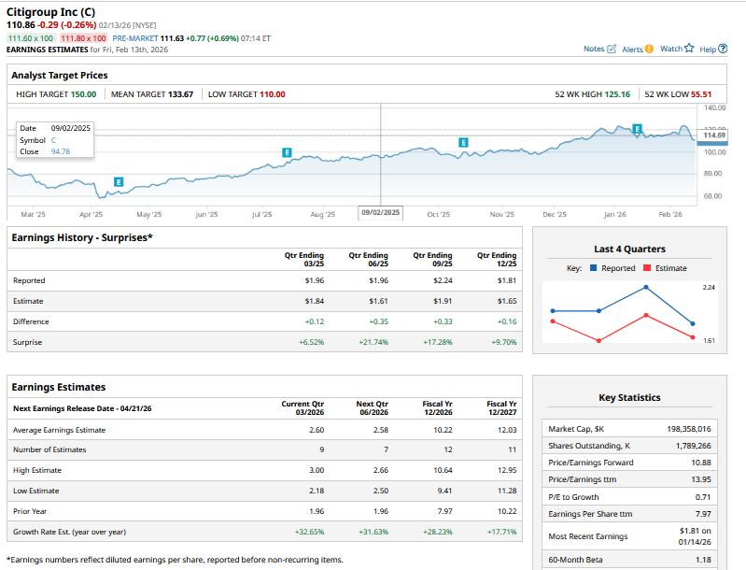Image resolution: width=746 pixels, height=570 pixels.
Task: Select the earnings 'E' marker near July '25
Action: click(x=287, y=151)
